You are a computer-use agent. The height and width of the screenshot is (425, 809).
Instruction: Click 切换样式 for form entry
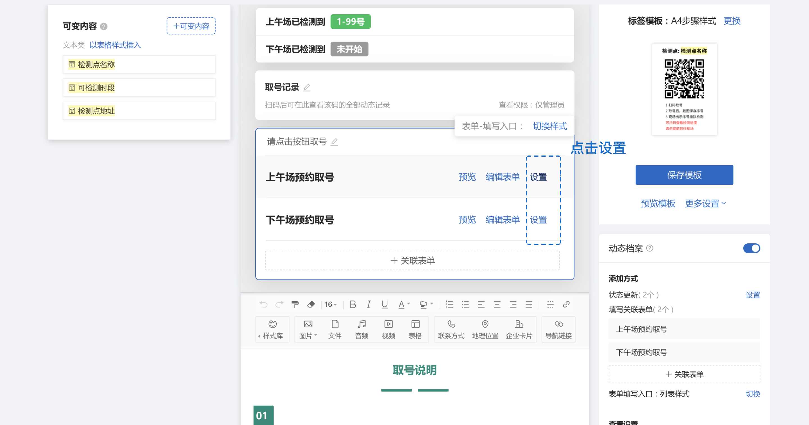tap(550, 126)
